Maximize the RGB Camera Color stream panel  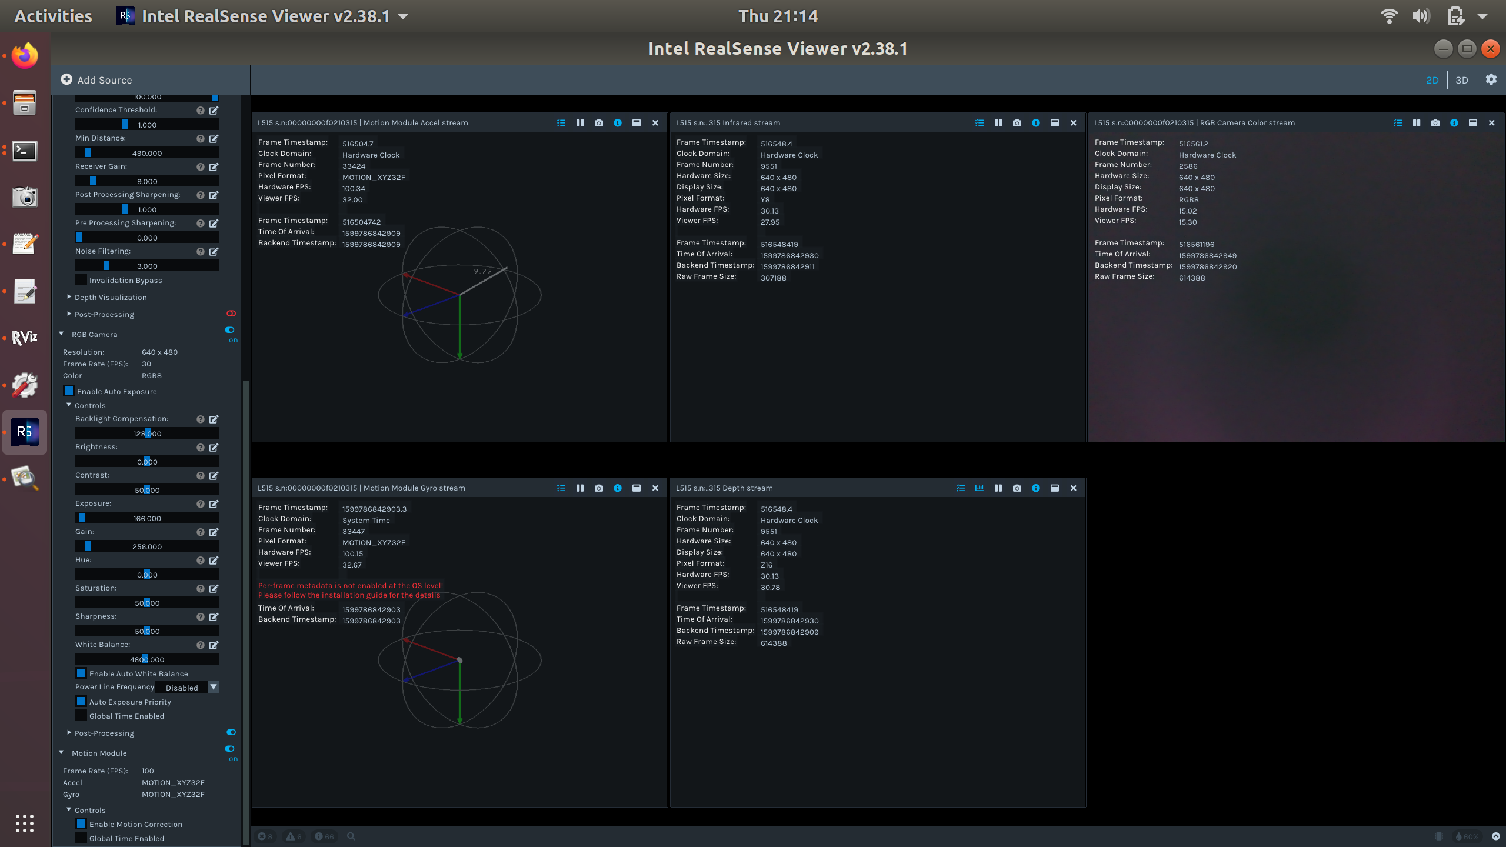coord(1473,122)
